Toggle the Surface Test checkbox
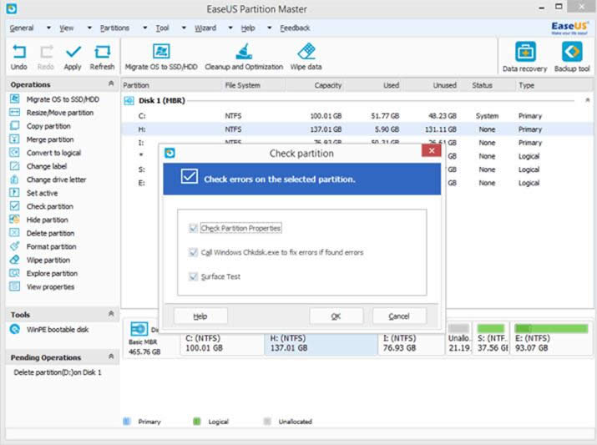 (194, 276)
